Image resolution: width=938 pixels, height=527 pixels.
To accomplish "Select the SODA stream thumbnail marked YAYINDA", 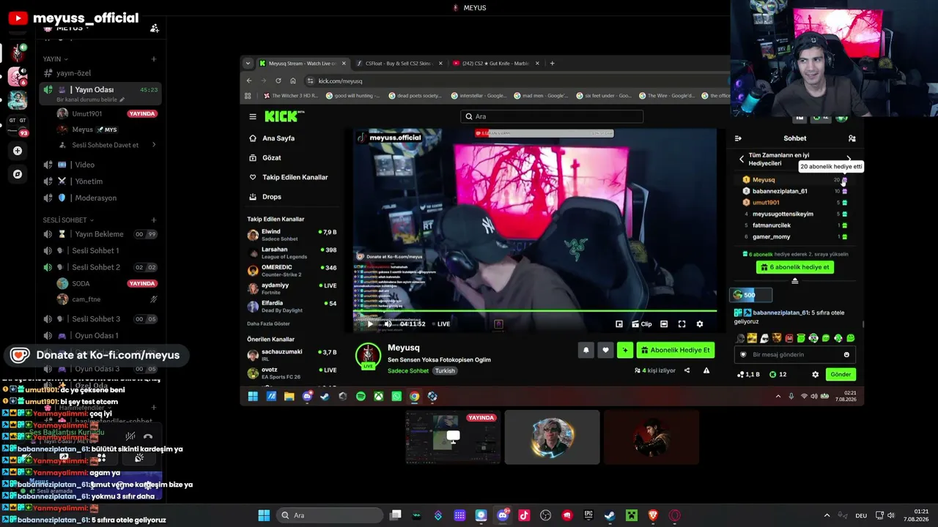I will pyautogui.click(x=453, y=437).
